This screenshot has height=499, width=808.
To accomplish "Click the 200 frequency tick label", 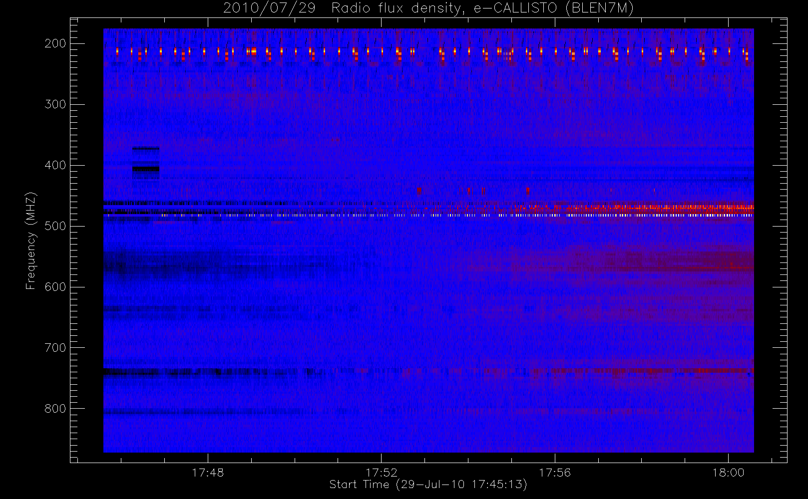I will point(55,43).
